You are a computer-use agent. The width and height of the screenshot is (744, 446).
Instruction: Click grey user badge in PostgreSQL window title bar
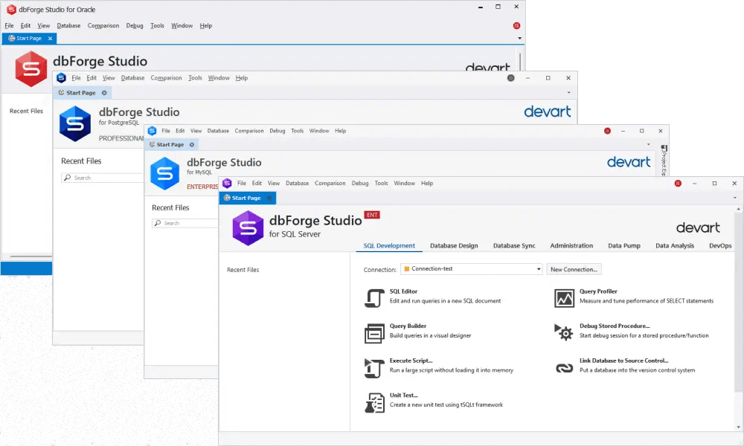[510, 78]
